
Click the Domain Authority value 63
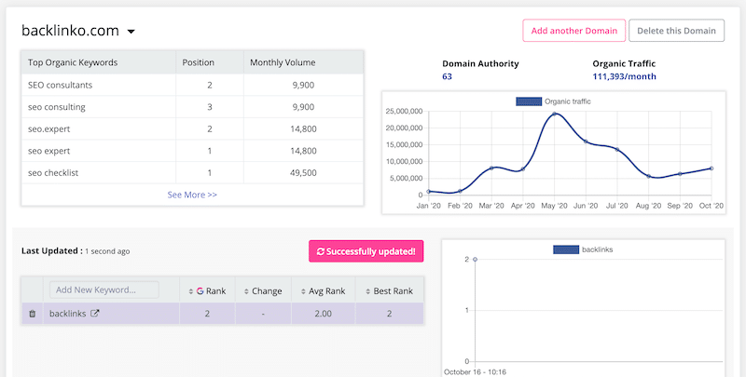tap(448, 76)
